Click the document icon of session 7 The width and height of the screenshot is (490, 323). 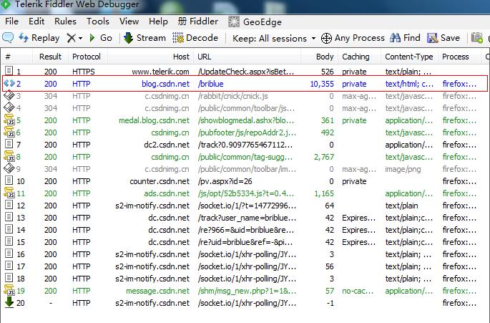coord(9,144)
